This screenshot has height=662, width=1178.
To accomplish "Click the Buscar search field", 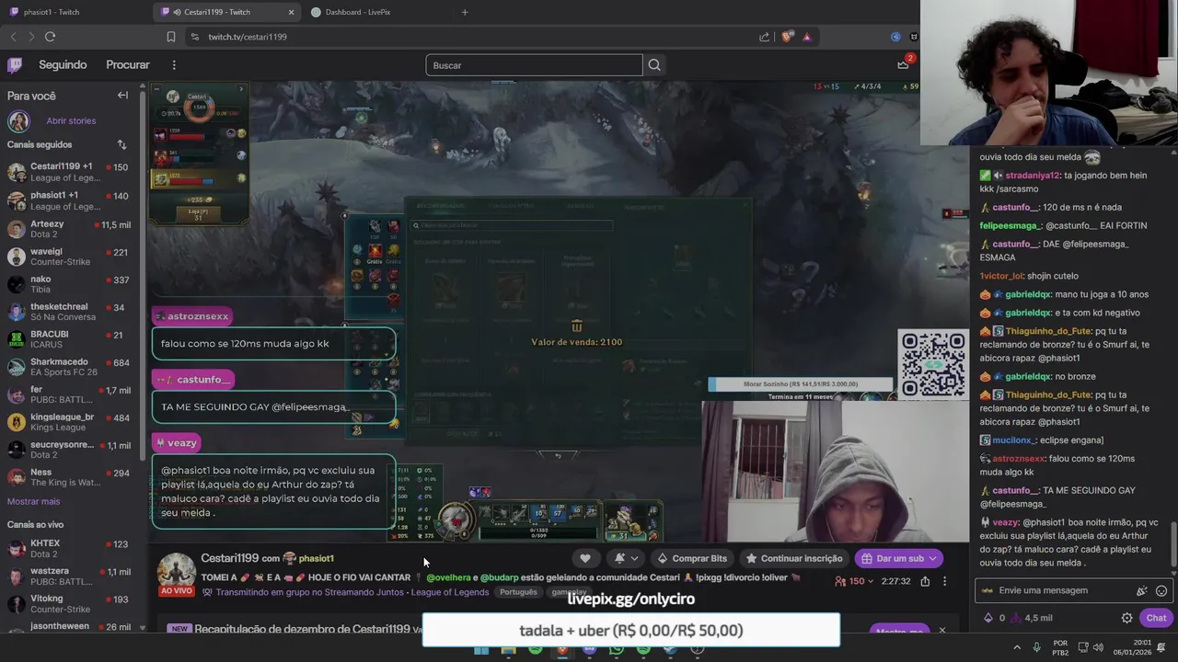I will coord(534,65).
